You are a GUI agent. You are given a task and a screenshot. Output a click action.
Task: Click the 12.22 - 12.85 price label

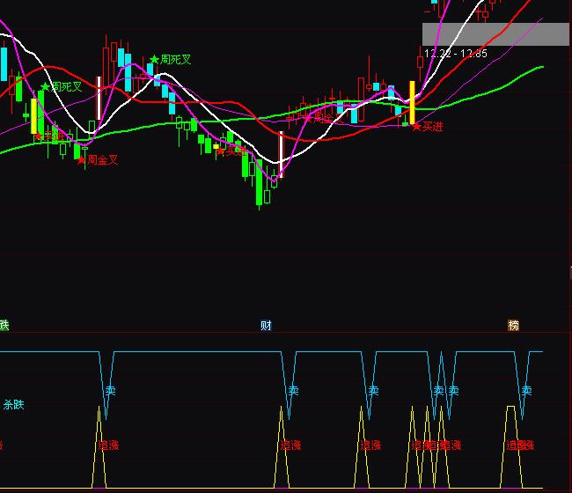click(x=455, y=54)
